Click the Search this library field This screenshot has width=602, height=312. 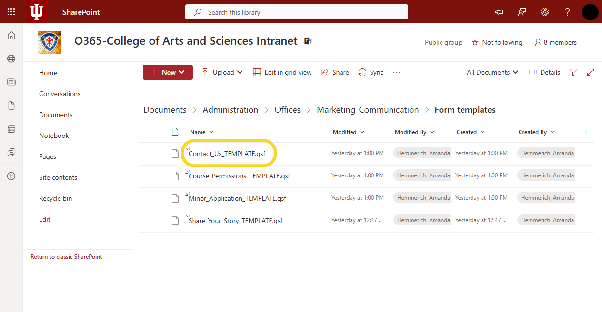click(x=296, y=12)
